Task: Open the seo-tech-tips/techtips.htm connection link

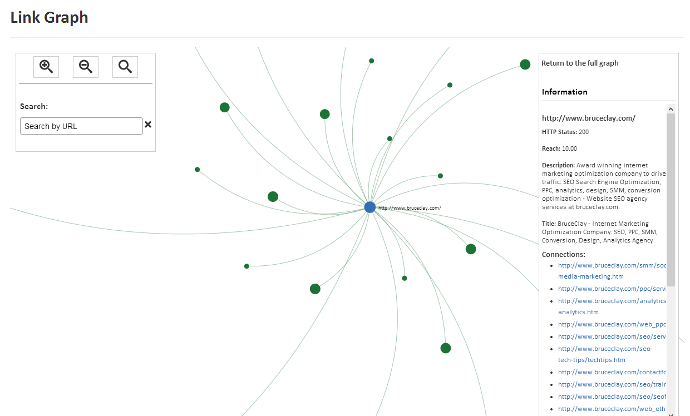Action: point(605,354)
